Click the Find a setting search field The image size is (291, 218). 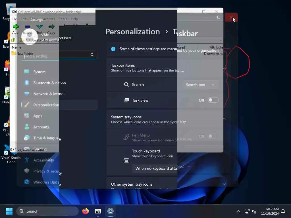tap(59, 55)
